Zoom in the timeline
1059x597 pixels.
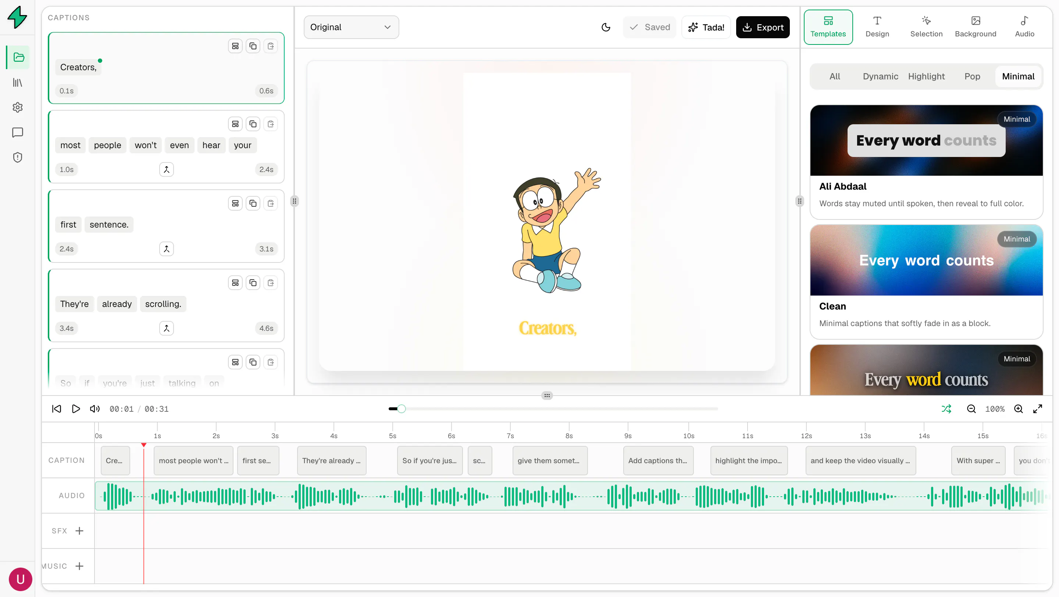coord(1018,409)
